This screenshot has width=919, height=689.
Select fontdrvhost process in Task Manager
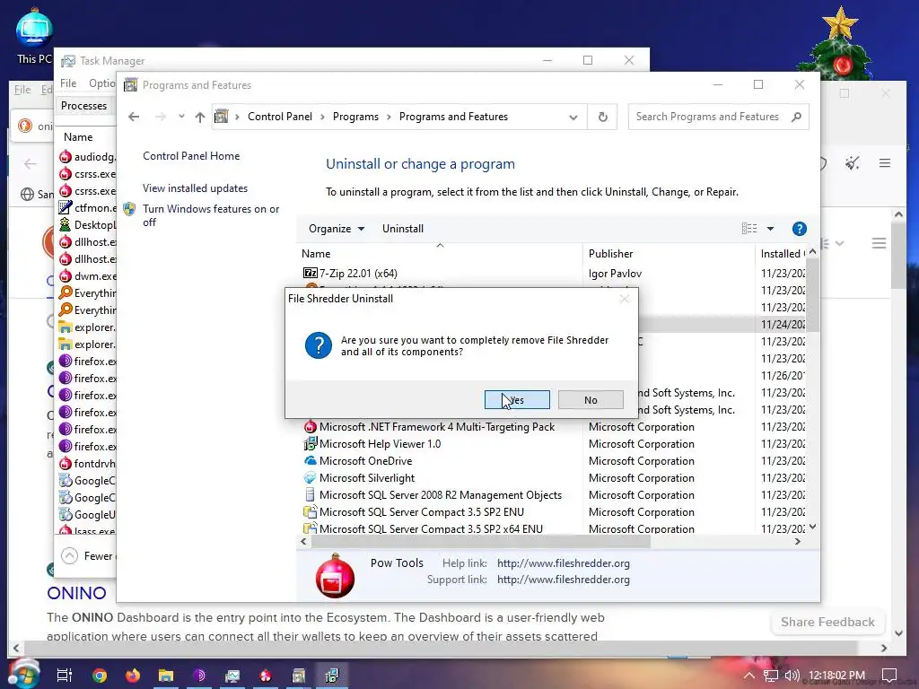click(88, 463)
